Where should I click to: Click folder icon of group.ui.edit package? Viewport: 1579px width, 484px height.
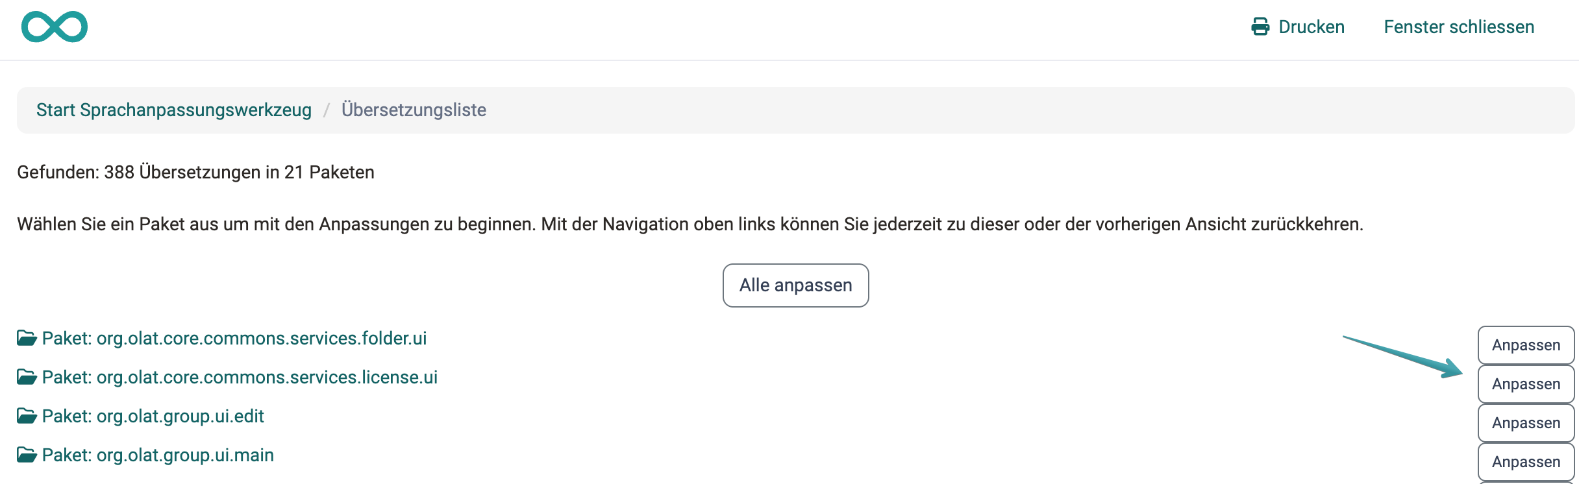pyautogui.click(x=27, y=416)
